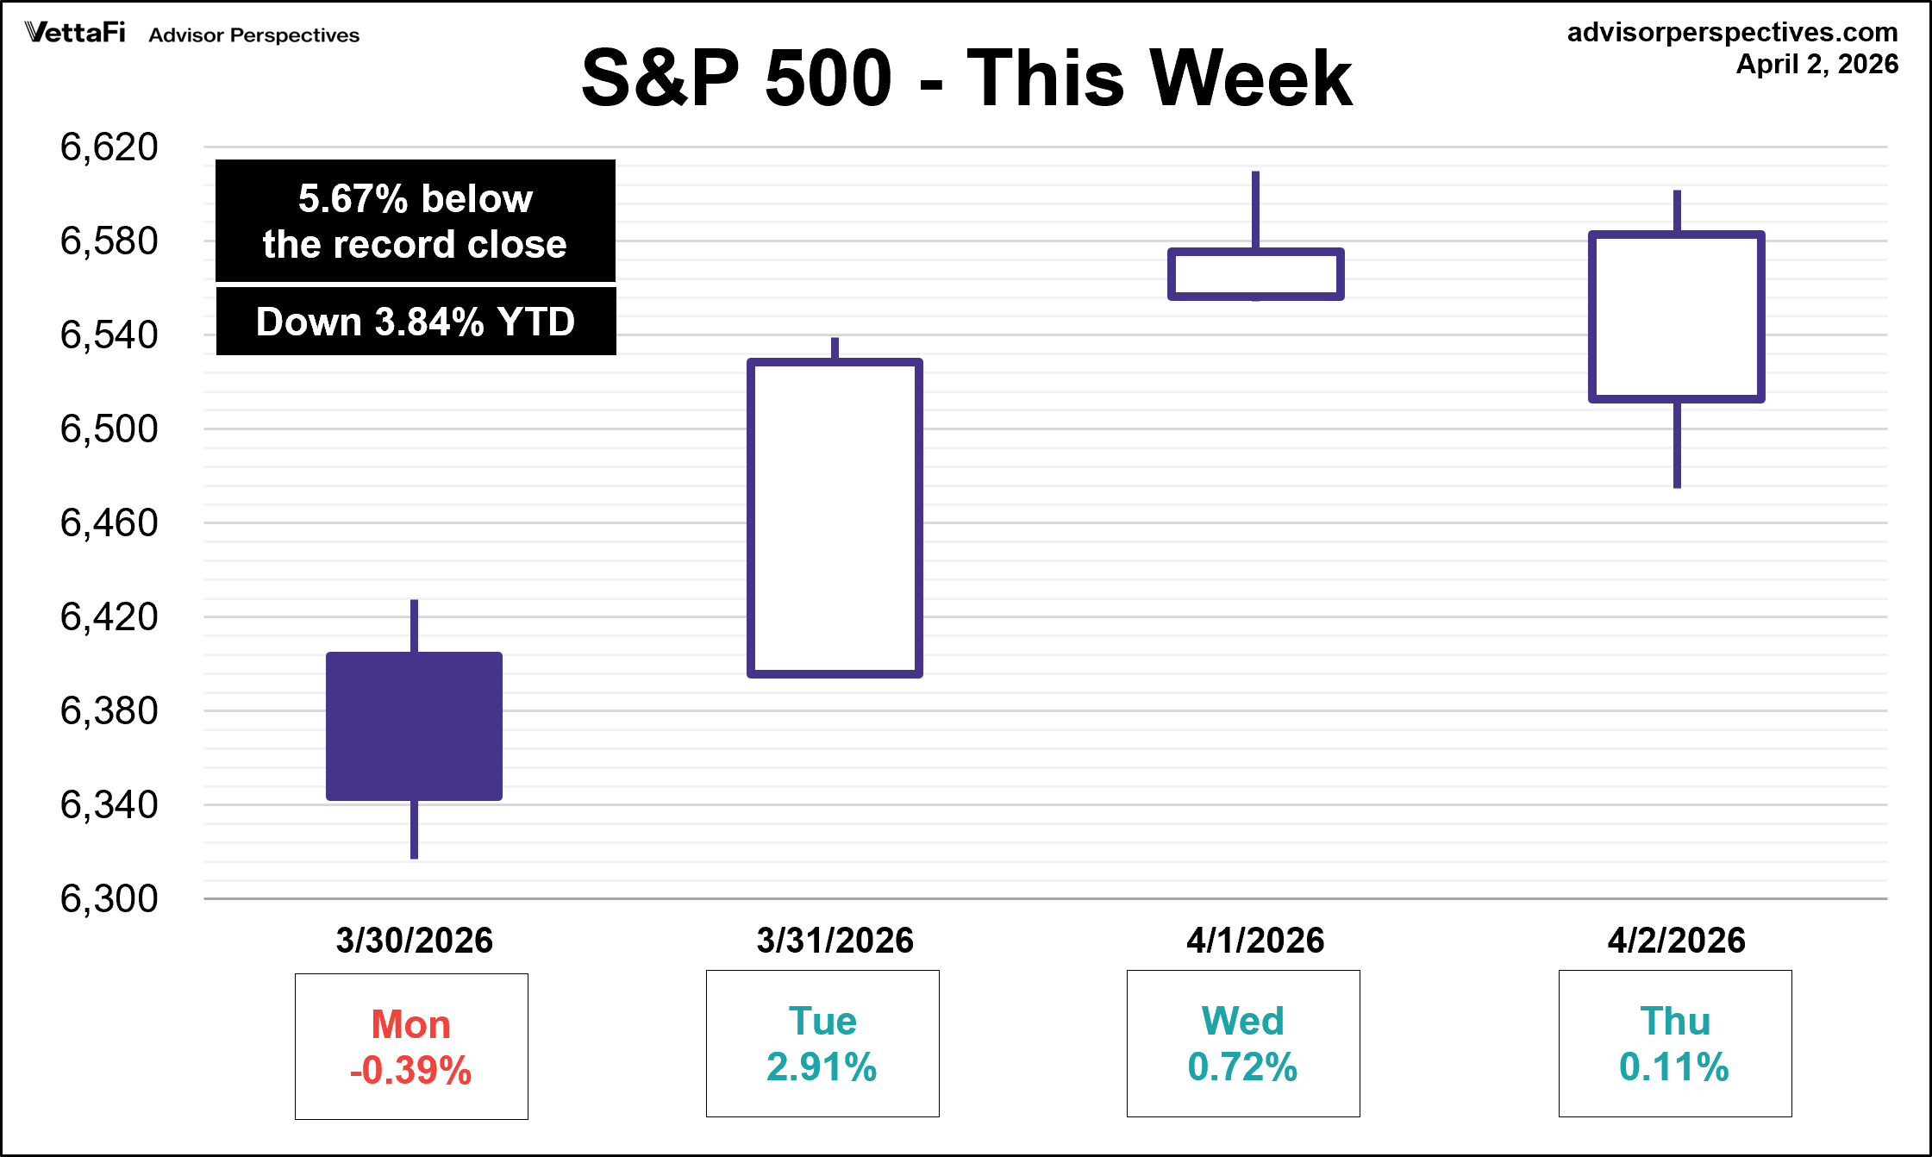Screen dimensions: 1932x1157
Task: Click the Mon -0.39% box
Action: pos(411,1047)
